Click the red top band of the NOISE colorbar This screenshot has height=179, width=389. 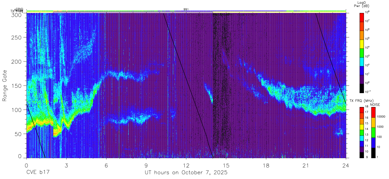coord(373,112)
